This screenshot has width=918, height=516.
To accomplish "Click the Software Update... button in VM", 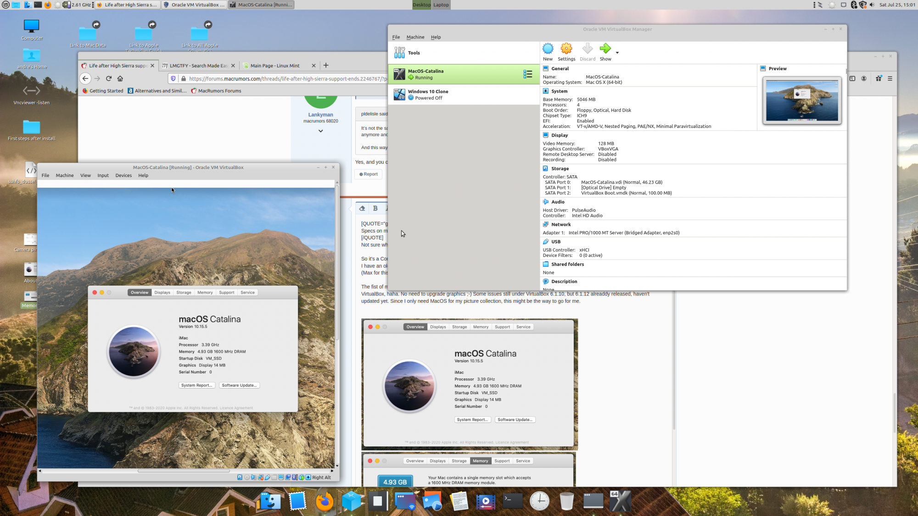I will (239, 385).
